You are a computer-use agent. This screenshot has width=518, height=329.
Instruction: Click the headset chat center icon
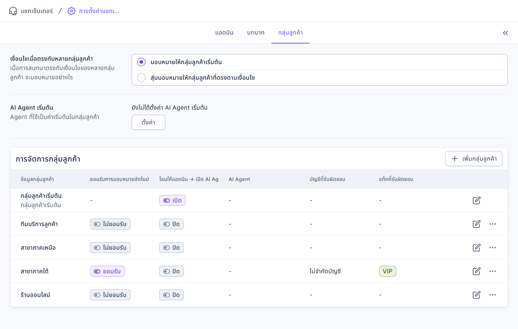[13, 11]
